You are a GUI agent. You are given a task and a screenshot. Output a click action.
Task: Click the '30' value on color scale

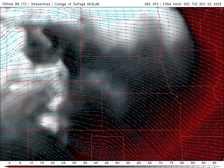pos(74,163)
